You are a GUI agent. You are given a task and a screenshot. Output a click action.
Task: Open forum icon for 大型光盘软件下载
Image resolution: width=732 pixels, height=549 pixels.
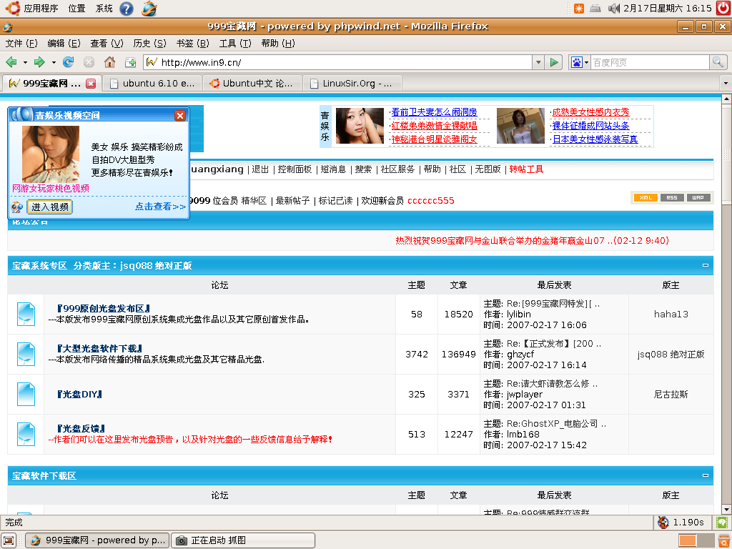pos(26,354)
